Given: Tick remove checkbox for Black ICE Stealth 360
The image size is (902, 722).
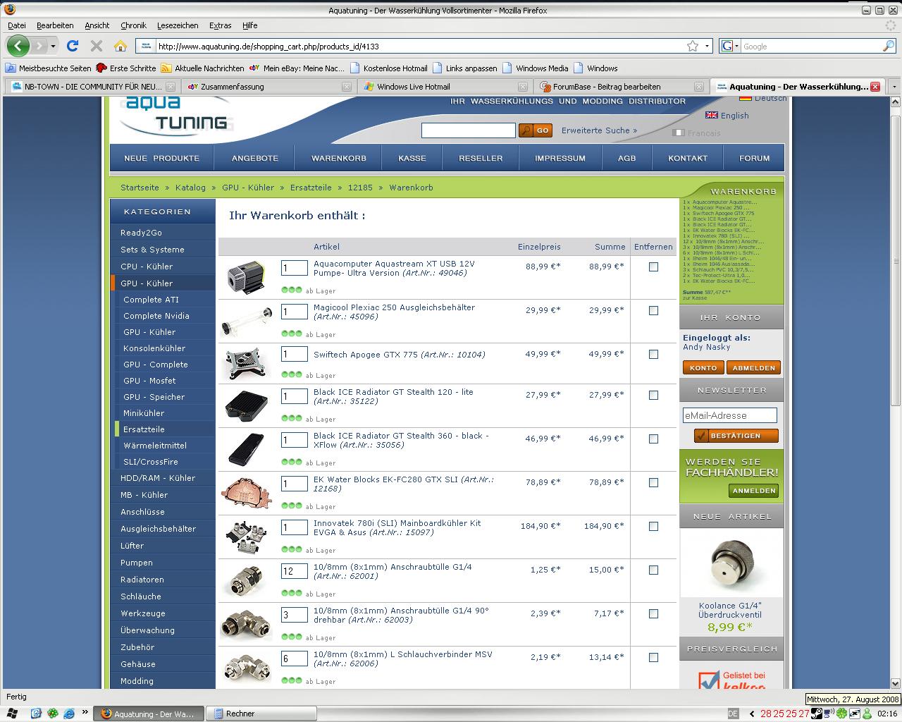Looking at the screenshot, I should click(653, 439).
